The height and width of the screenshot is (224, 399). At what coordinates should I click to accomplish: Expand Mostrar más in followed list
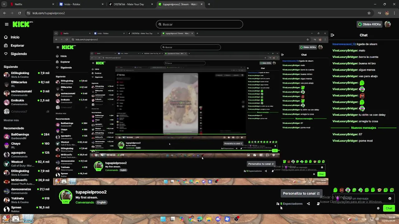coord(11,120)
